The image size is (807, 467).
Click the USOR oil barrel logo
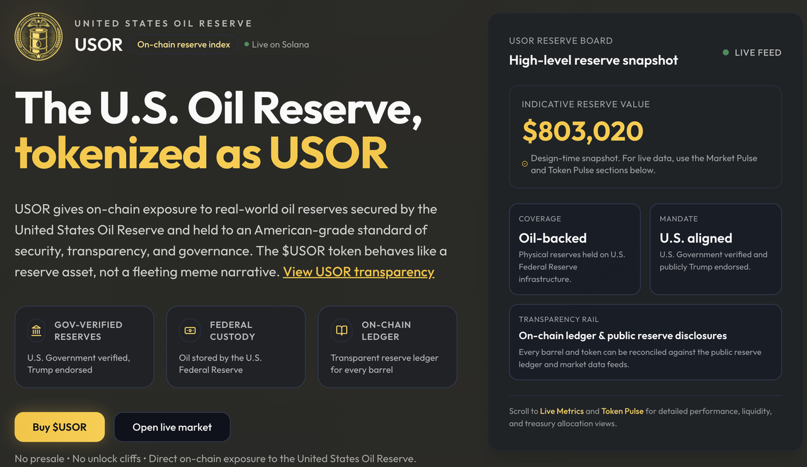(x=38, y=37)
